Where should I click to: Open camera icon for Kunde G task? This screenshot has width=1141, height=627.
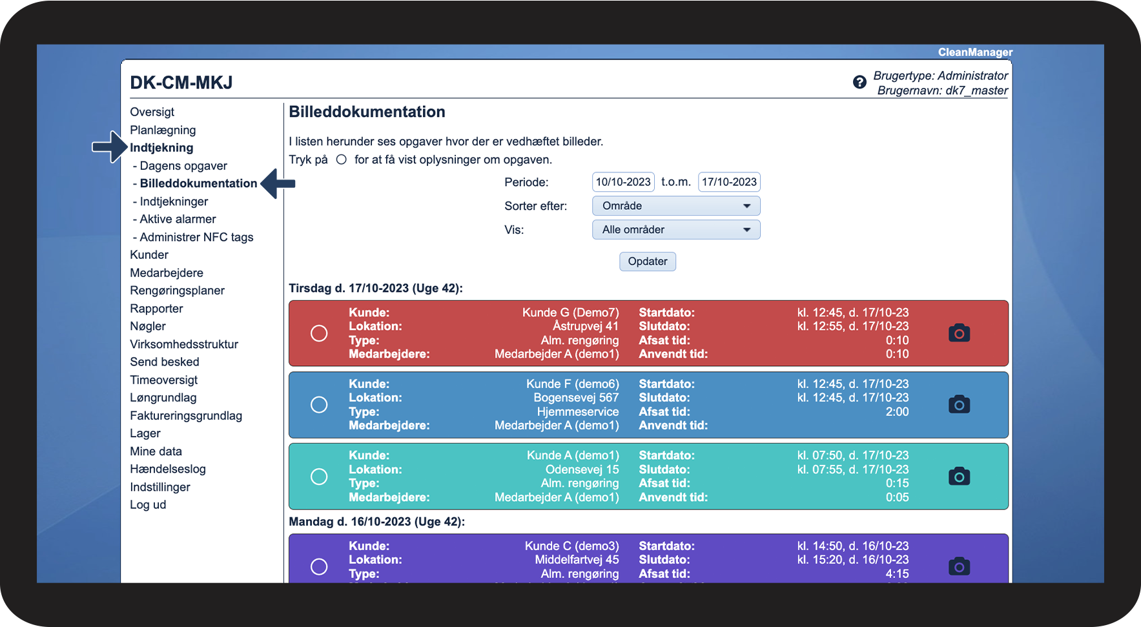click(959, 333)
